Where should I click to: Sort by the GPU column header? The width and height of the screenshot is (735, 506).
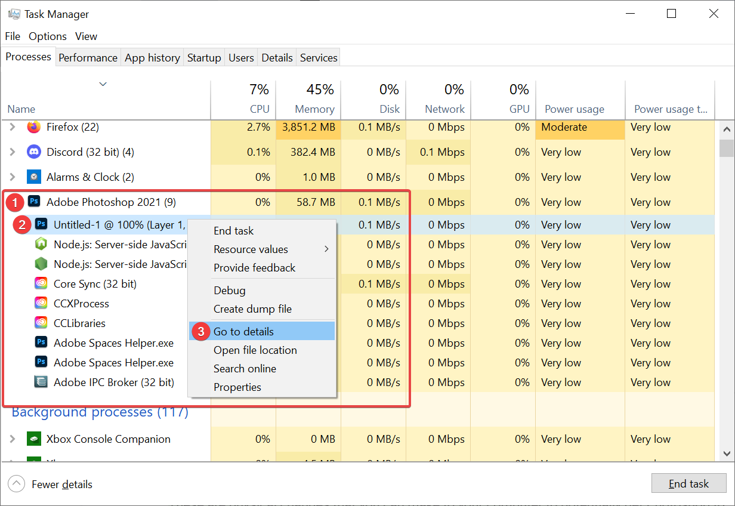pyautogui.click(x=503, y=100)
